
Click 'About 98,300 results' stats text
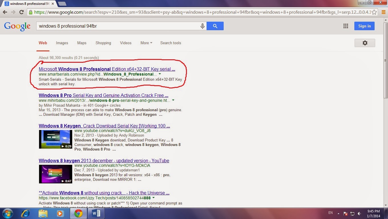(69, 58)
